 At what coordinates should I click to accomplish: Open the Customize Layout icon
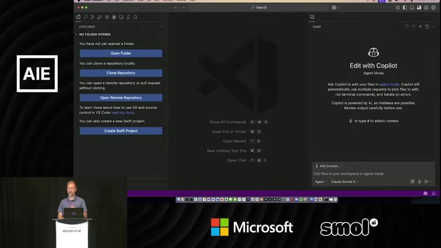[398, 8]
